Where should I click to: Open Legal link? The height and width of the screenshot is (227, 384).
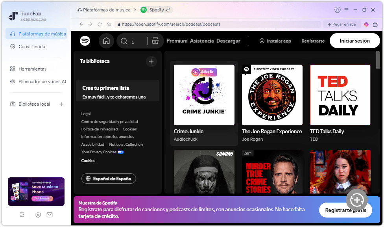coord(86,114)
